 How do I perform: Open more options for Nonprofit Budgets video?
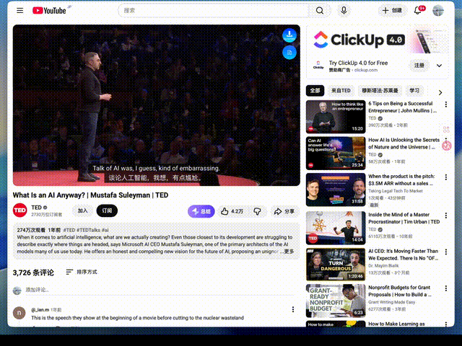pos(446,288)
